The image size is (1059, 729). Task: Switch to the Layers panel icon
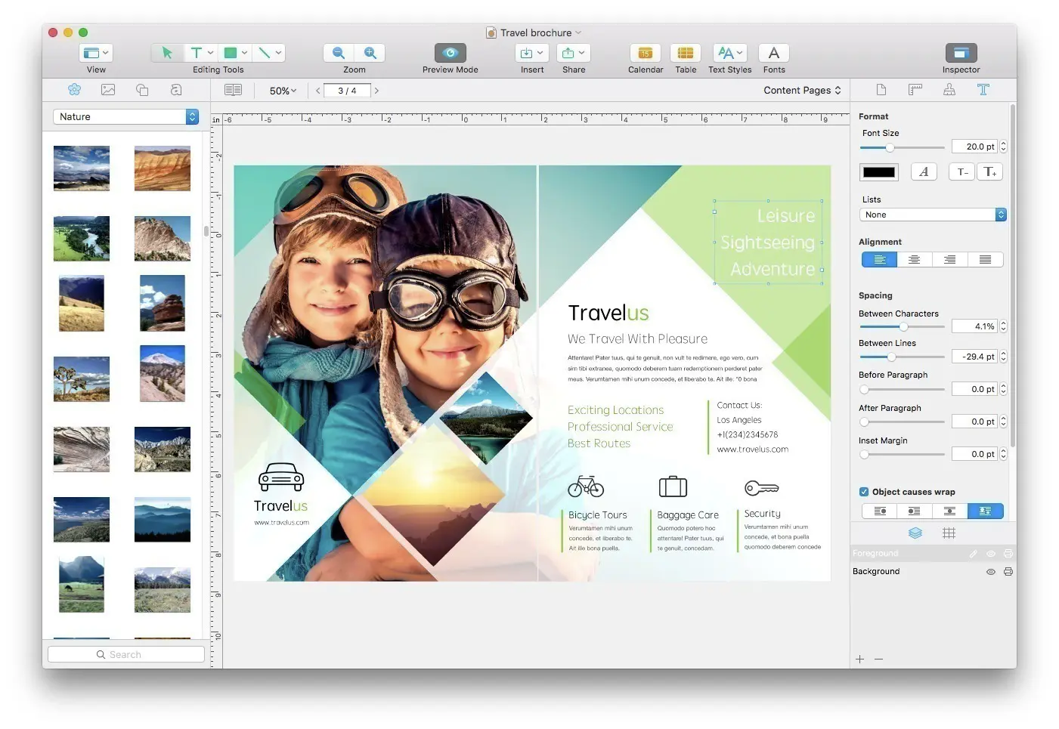pos(915,533)
